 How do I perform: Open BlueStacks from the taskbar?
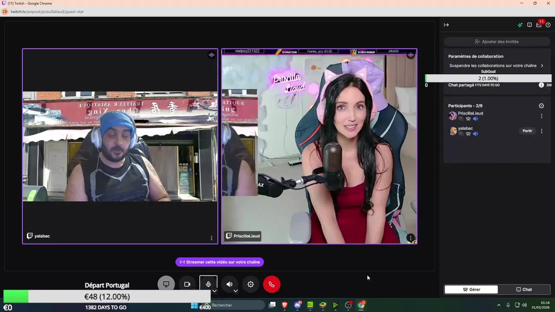323,305
